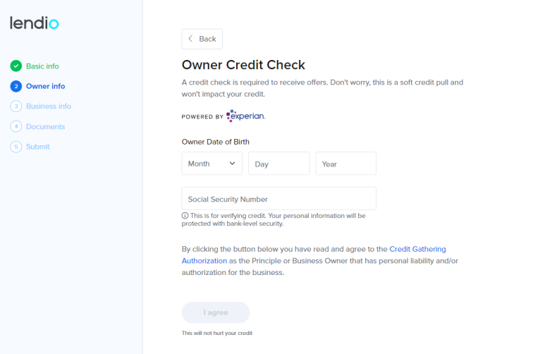Viewport: 545px width, 354px height.
Task: Click the step 5 circle icon
Action: [16, 147]
